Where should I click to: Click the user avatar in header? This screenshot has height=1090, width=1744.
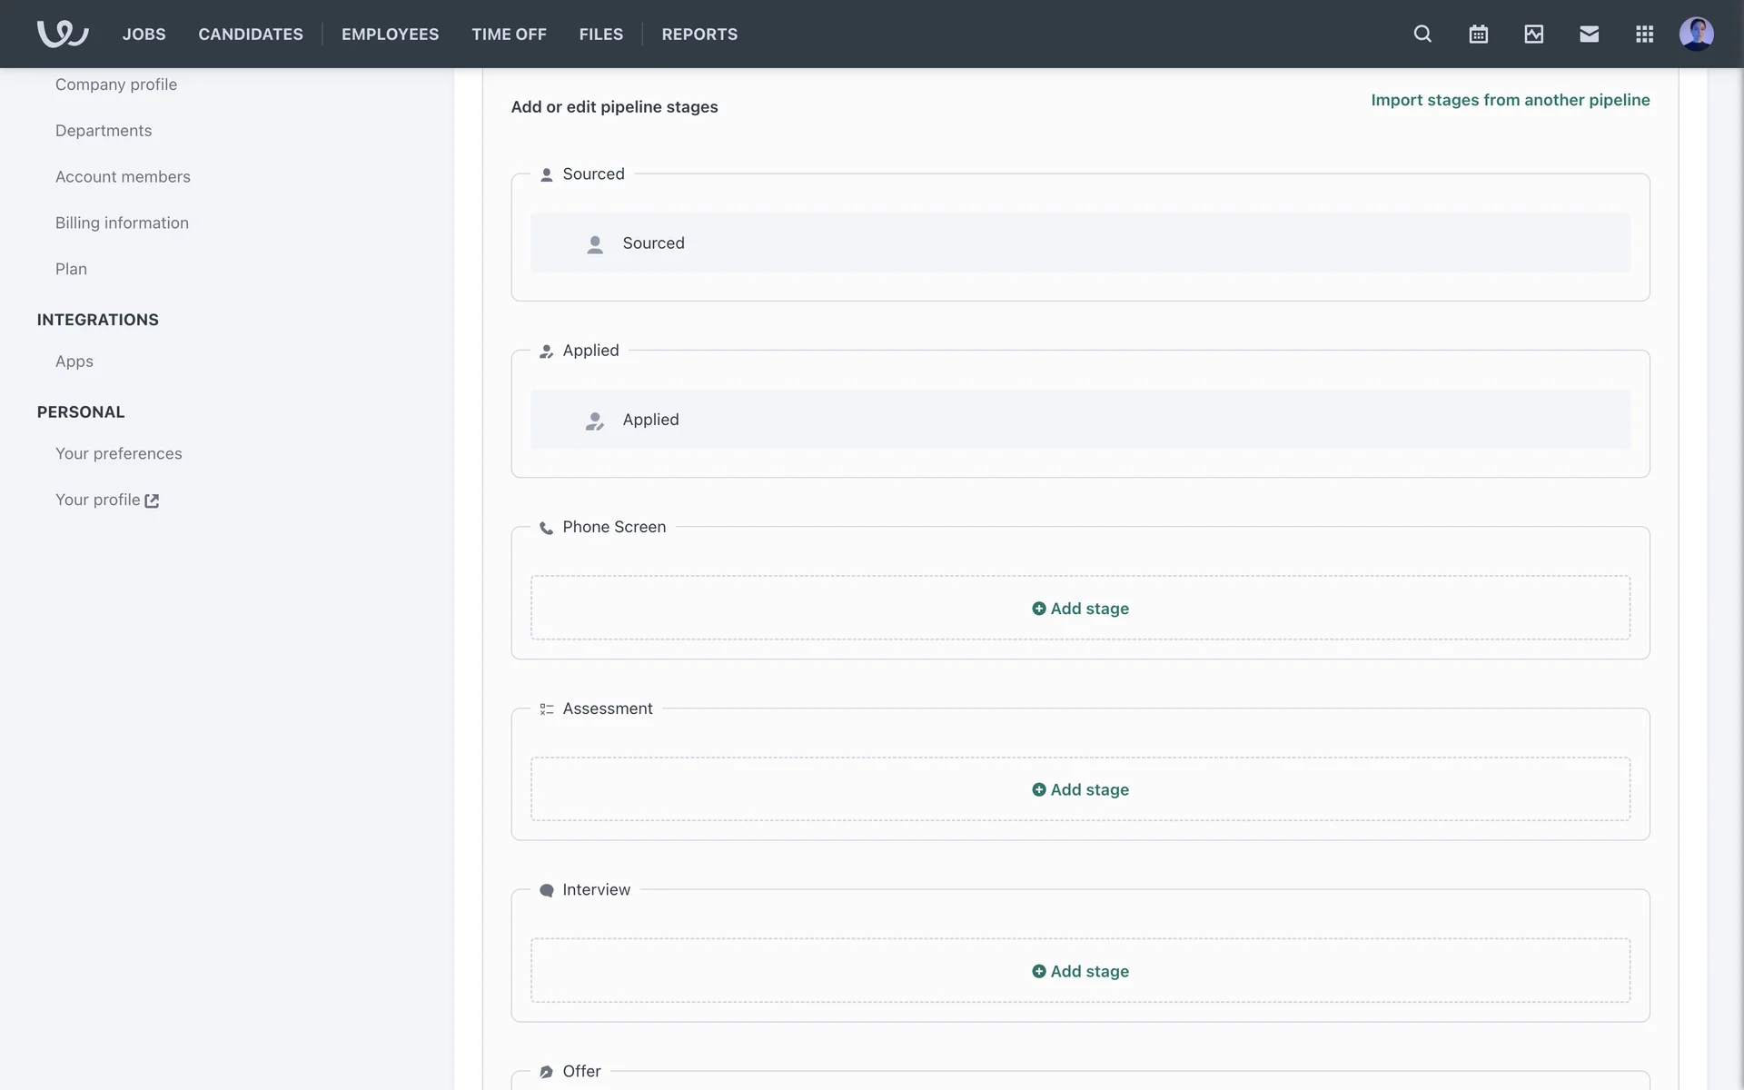point(1696,34)
